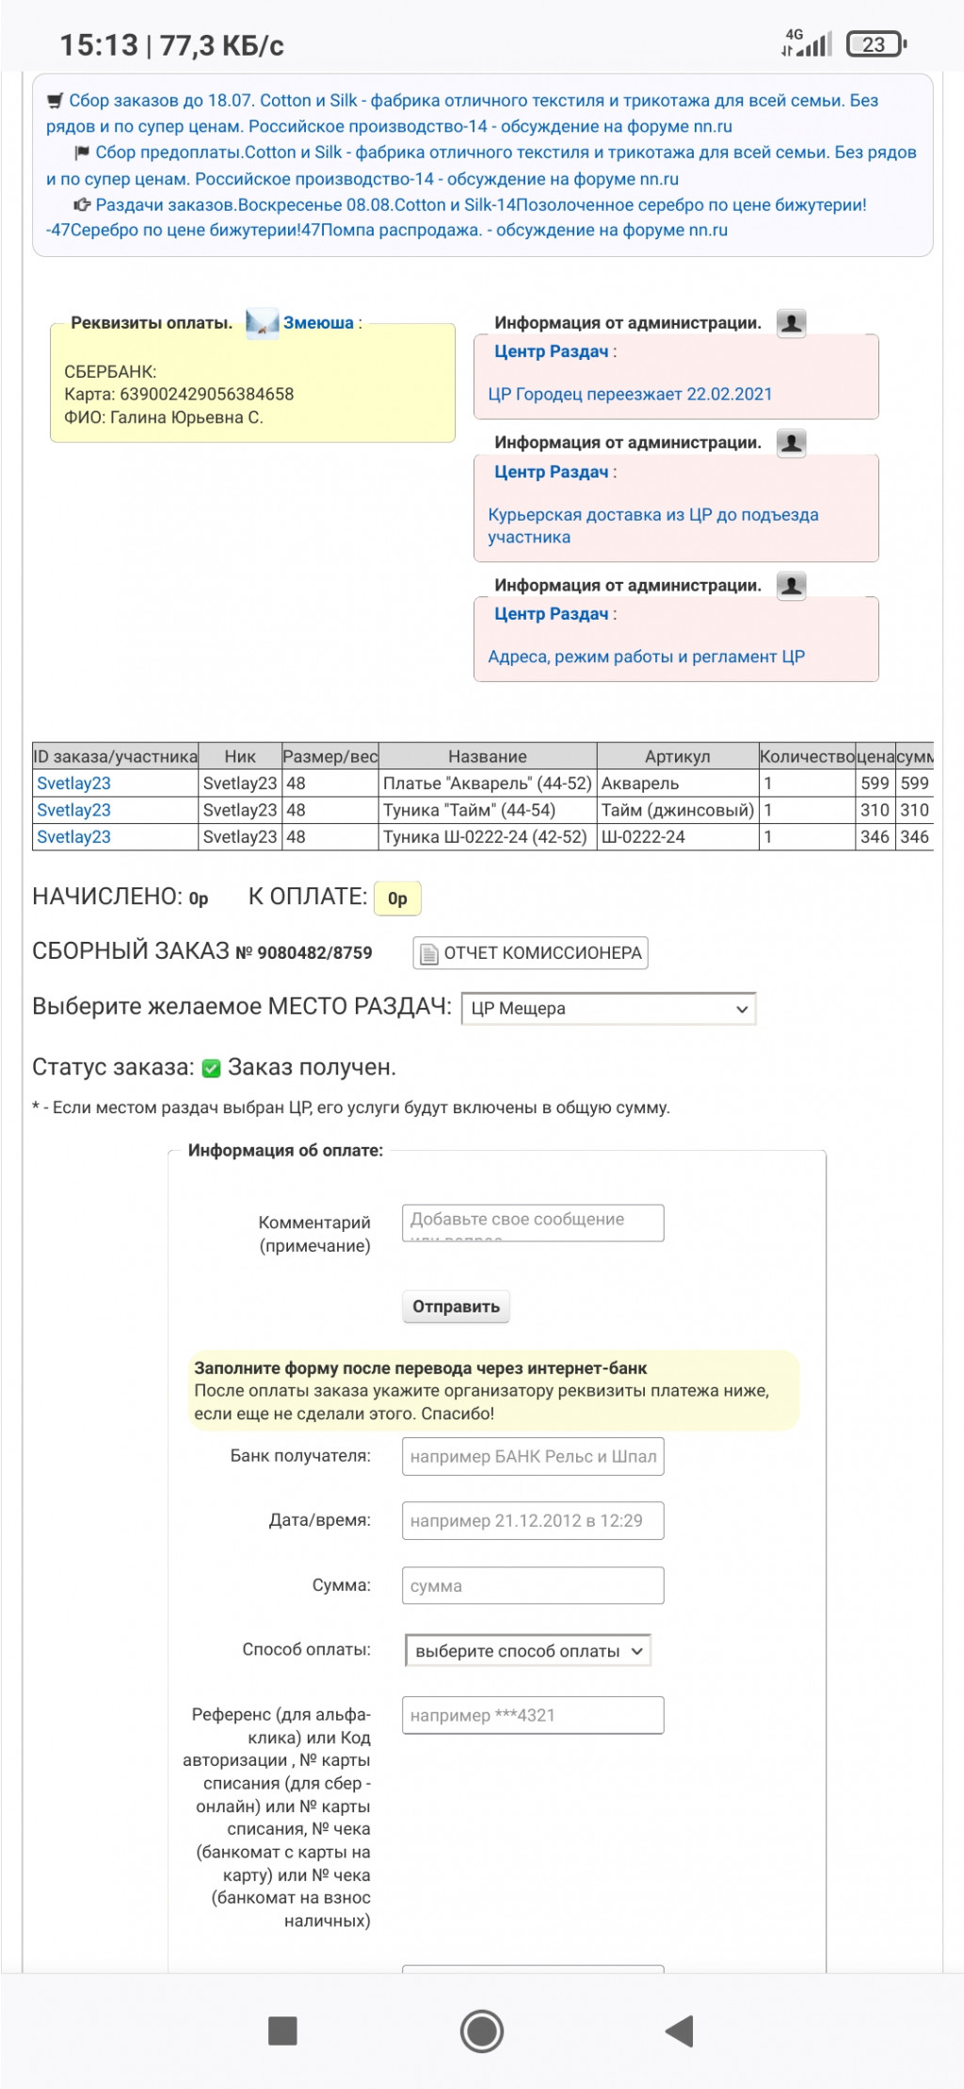Tap the 4G signal strength indicator

(807, 42)
